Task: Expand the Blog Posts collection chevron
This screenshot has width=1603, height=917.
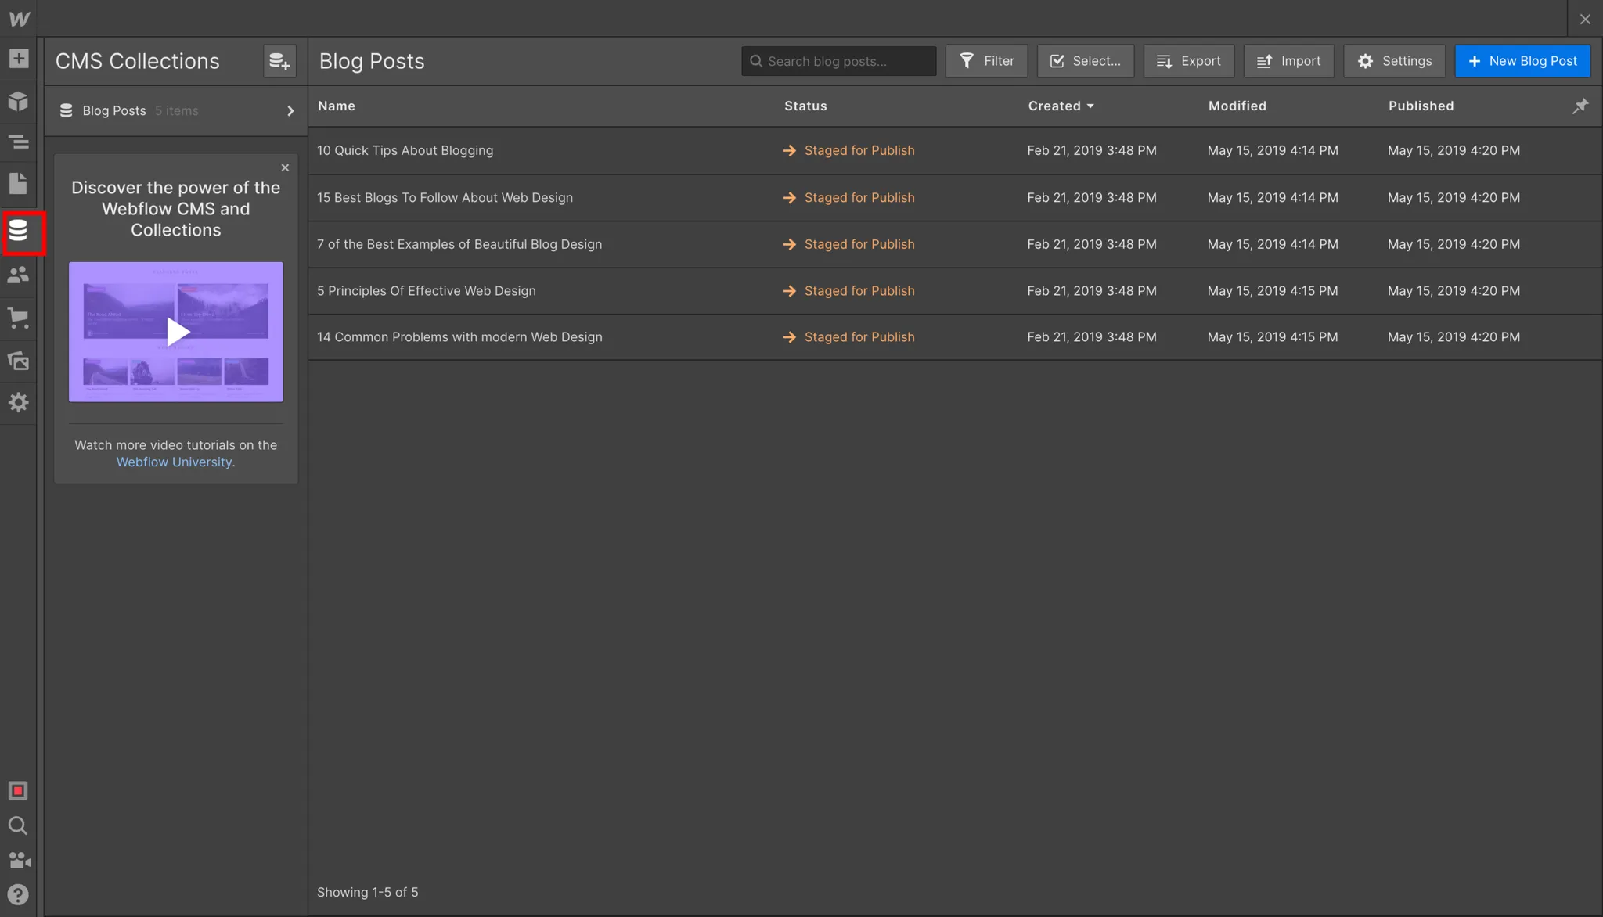Action: [290, 111]
